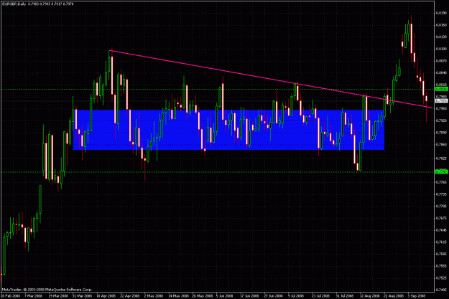Click the 26 Feb 2008 date label
Screen dimensions: 449x299
click(11, 296)
